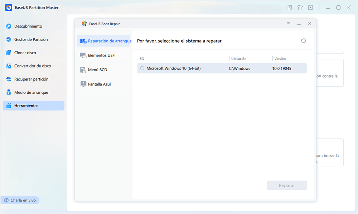Select Recuperar partición in sidebar
358x214 pixels.
click(x=34, y=79)
